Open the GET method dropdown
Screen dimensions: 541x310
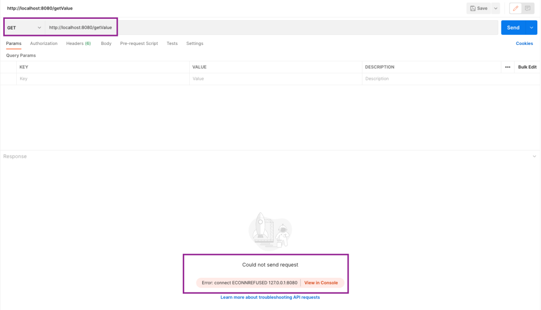(24, 28)
